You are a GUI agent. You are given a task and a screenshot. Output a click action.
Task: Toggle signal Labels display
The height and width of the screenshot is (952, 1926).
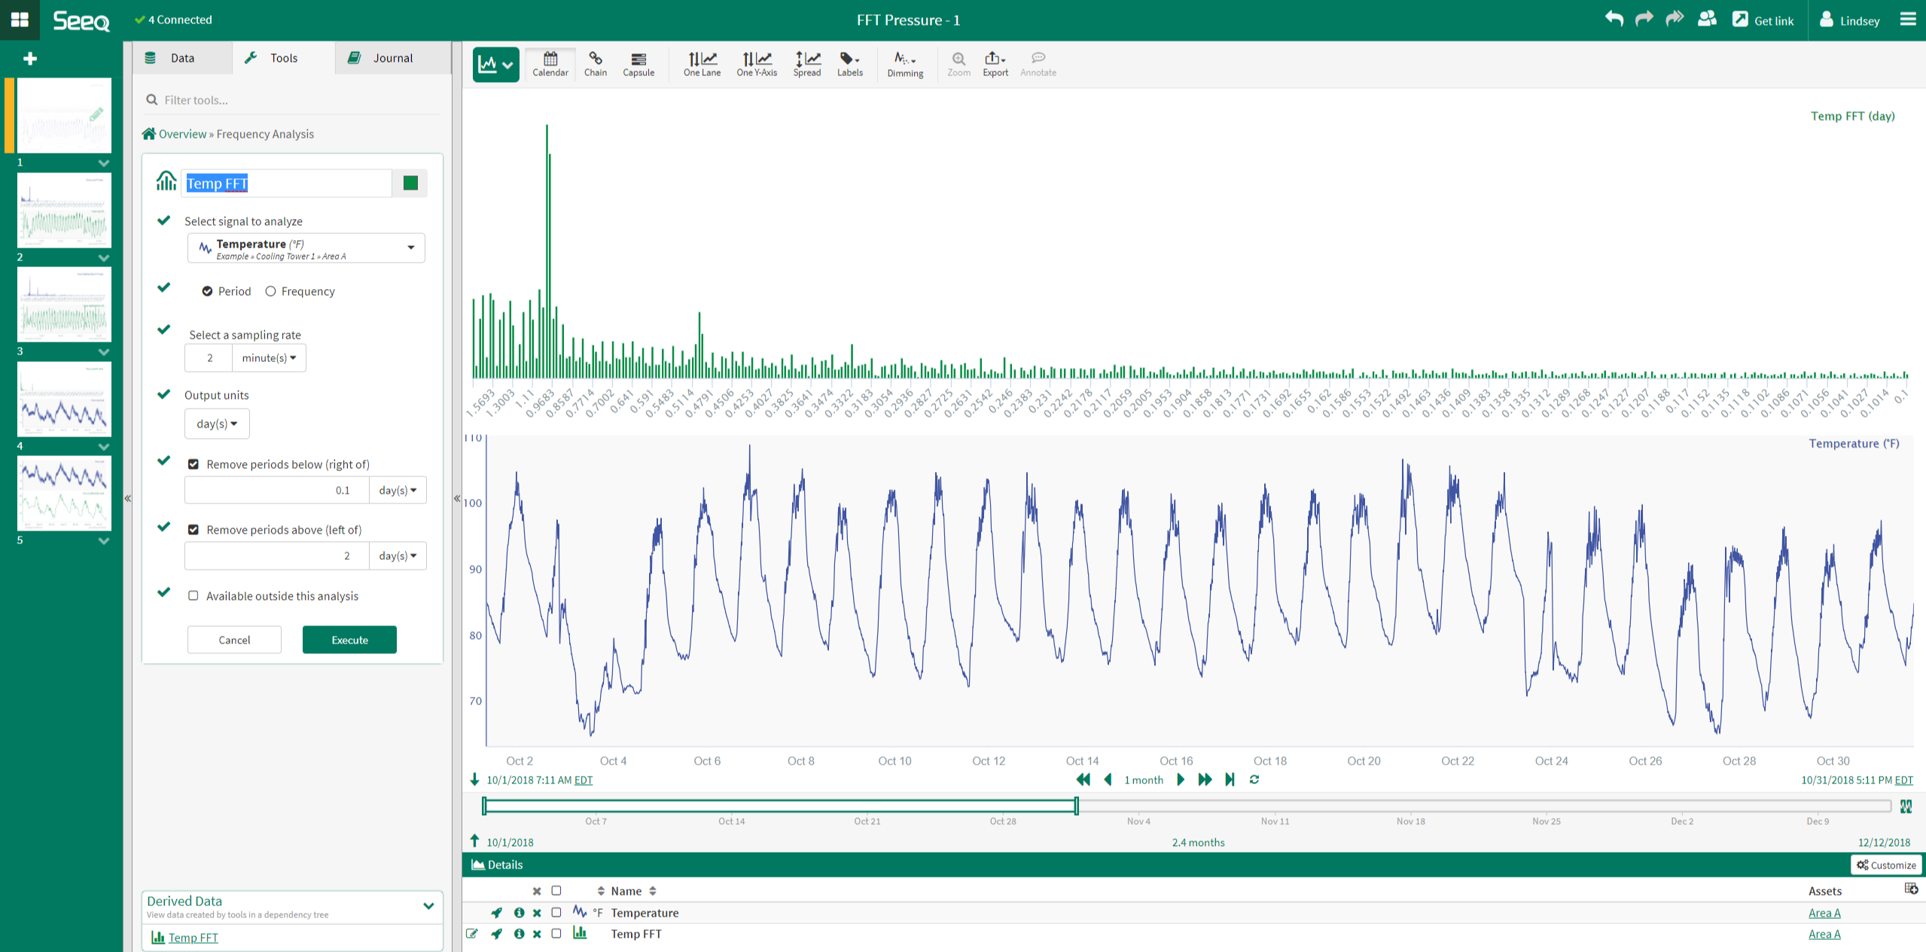click(x=849, y=64)
